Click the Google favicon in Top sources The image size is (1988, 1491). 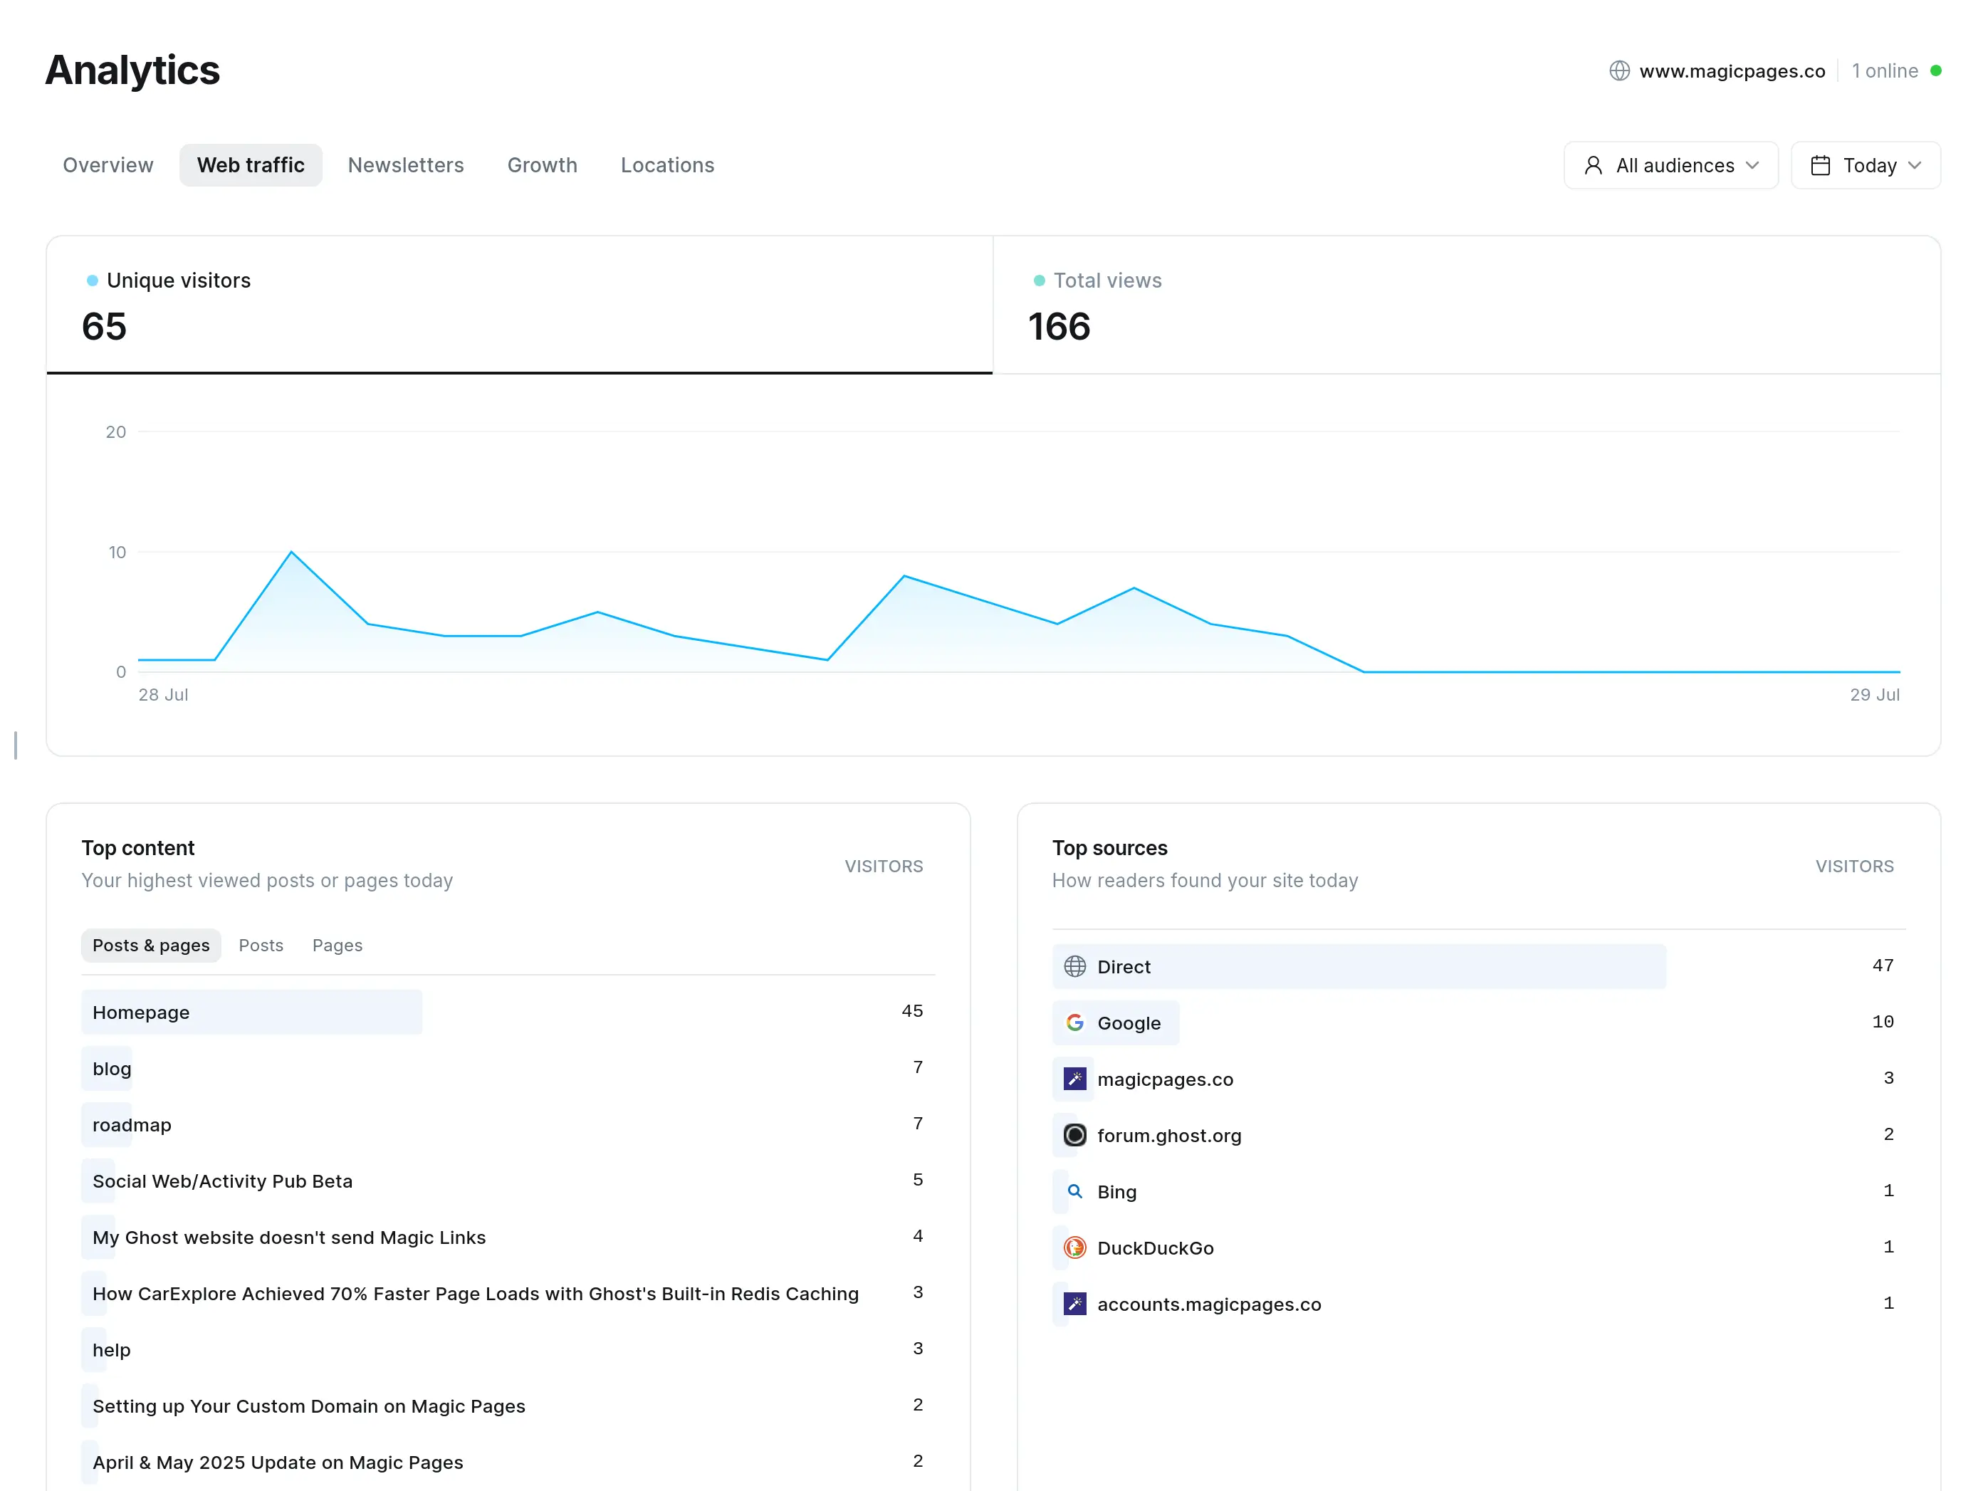pos(1075,1022)
